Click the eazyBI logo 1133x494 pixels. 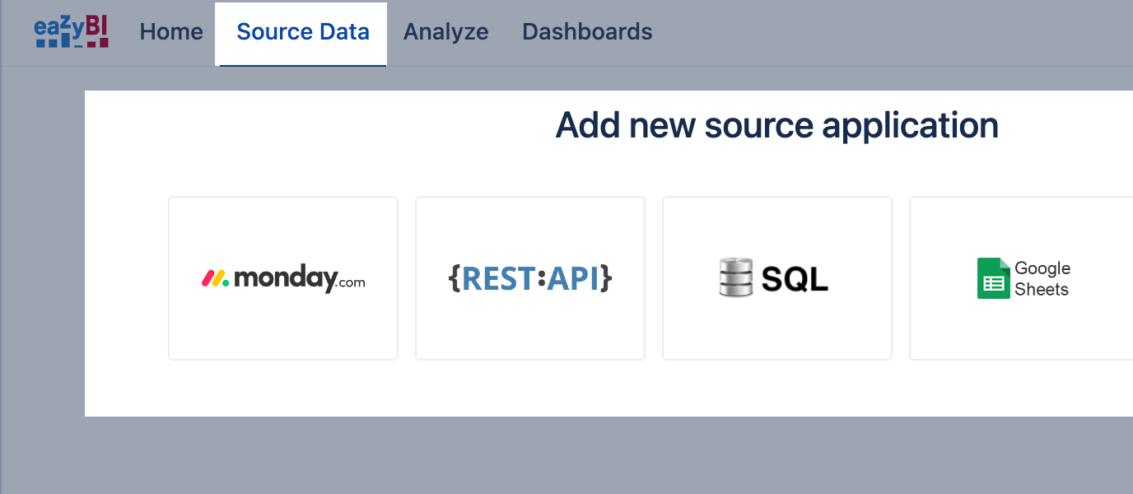72,30
